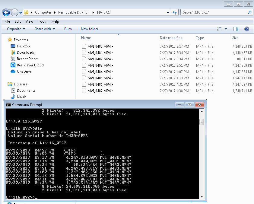Viewport: 254px width, 204px height.
Task: Click folder icon in the address bar
Action: (26, 12)
